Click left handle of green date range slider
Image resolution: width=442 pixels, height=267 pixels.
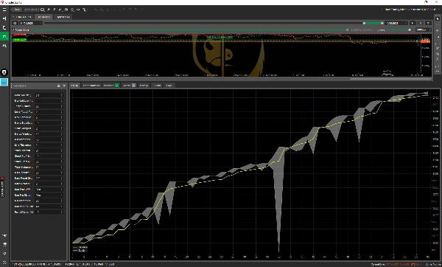[364, 23]
